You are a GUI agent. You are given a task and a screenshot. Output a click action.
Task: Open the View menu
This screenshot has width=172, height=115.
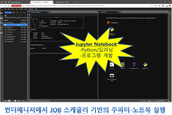(x=13, y=9)
